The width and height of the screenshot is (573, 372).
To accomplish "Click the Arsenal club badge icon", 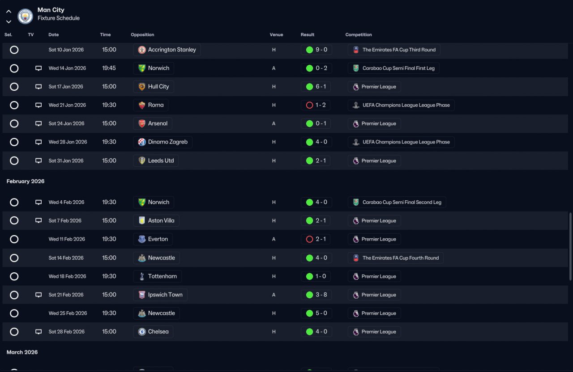I will (142, 123).
